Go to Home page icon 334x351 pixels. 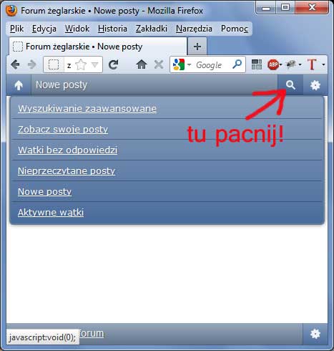click(142, 64)
